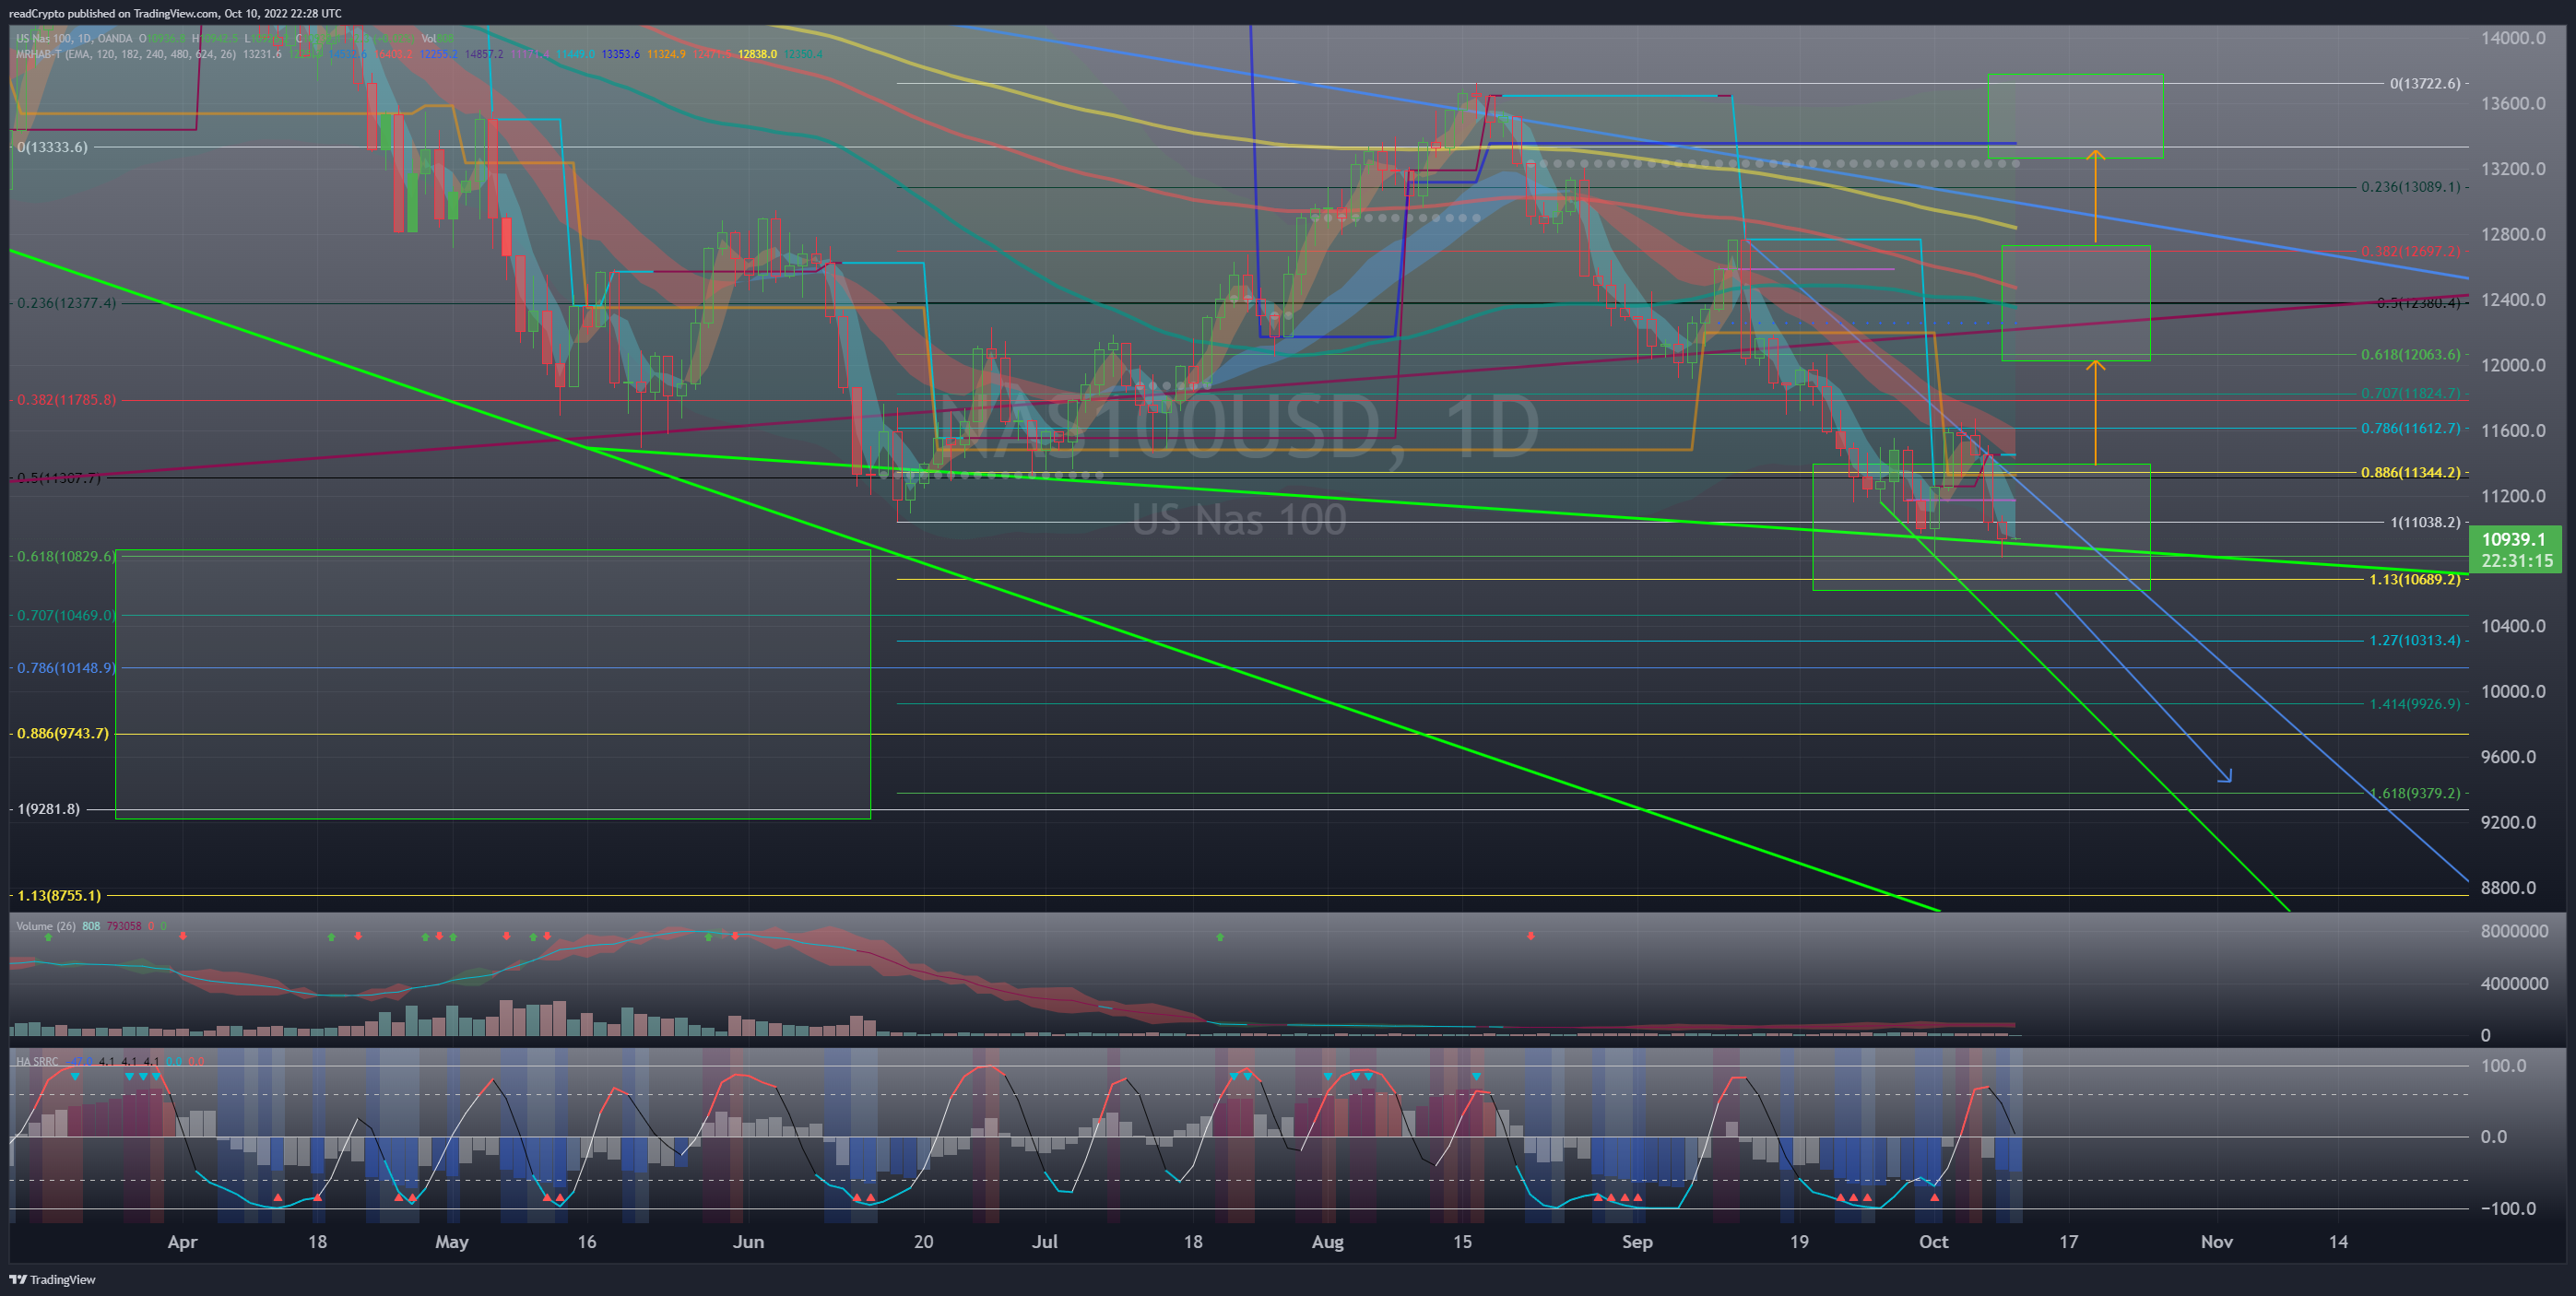Click the Nov date on time axis

pyautogui.click(x=2217, y=1242)
